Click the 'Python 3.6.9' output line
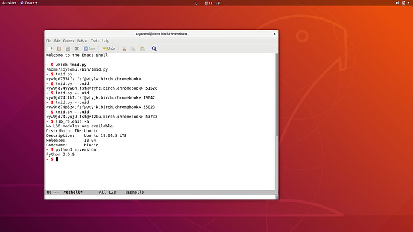This screenshot has height=232, width=413. tap(60, 155)
